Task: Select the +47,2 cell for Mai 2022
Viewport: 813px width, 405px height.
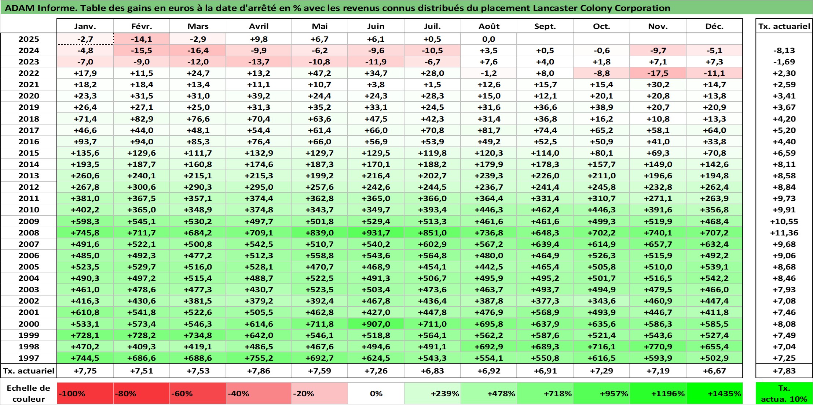Action: pyautogui.click(x=319, y=73)
